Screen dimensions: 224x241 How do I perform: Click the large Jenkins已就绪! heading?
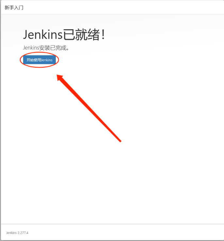coord(64,35)
